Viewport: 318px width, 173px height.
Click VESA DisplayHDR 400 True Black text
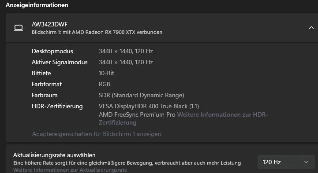point(149,106)
